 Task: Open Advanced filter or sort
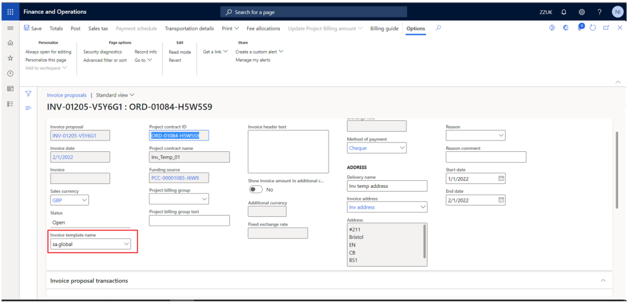(105, 61)
